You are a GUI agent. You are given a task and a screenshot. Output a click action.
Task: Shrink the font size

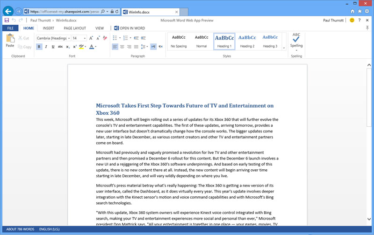coord(98,38)
